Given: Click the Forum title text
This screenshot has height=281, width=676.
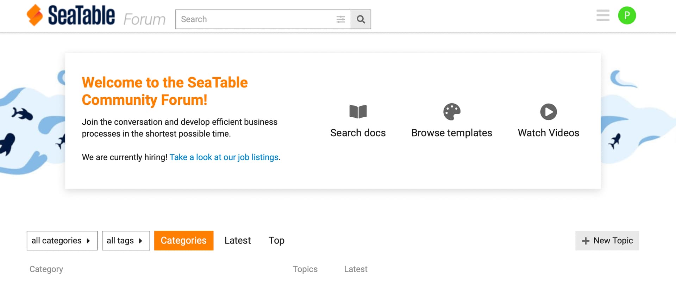Looking at the screenshot, I should pyautogui.click(x=144, y=19).
